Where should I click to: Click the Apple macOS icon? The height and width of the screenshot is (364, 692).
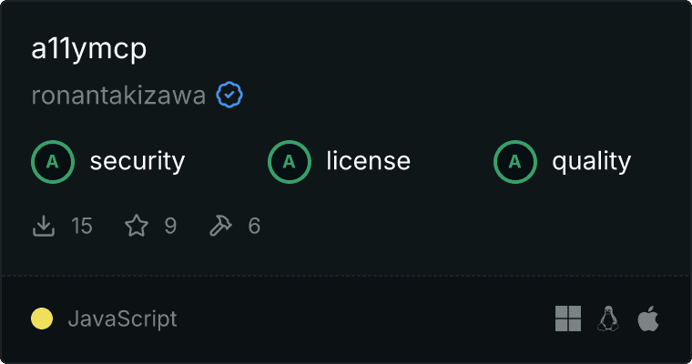pyautogui.click(x=648, y=318)
